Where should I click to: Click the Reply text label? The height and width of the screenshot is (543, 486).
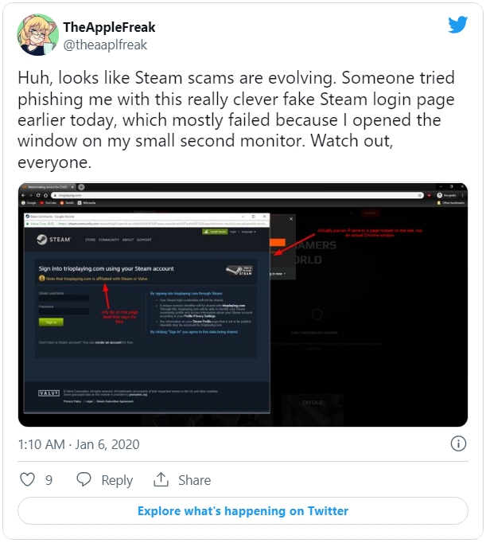(x=117, y=480)
